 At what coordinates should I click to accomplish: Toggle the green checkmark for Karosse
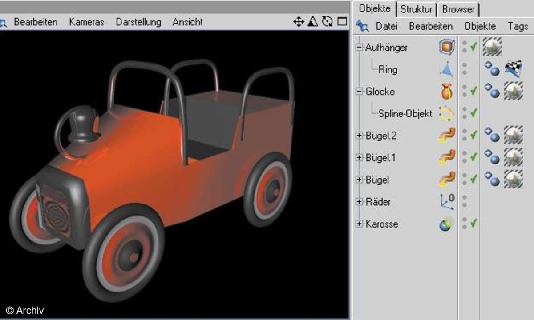coord(473,224)
